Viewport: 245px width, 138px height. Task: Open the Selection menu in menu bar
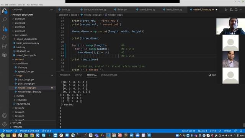13,5
